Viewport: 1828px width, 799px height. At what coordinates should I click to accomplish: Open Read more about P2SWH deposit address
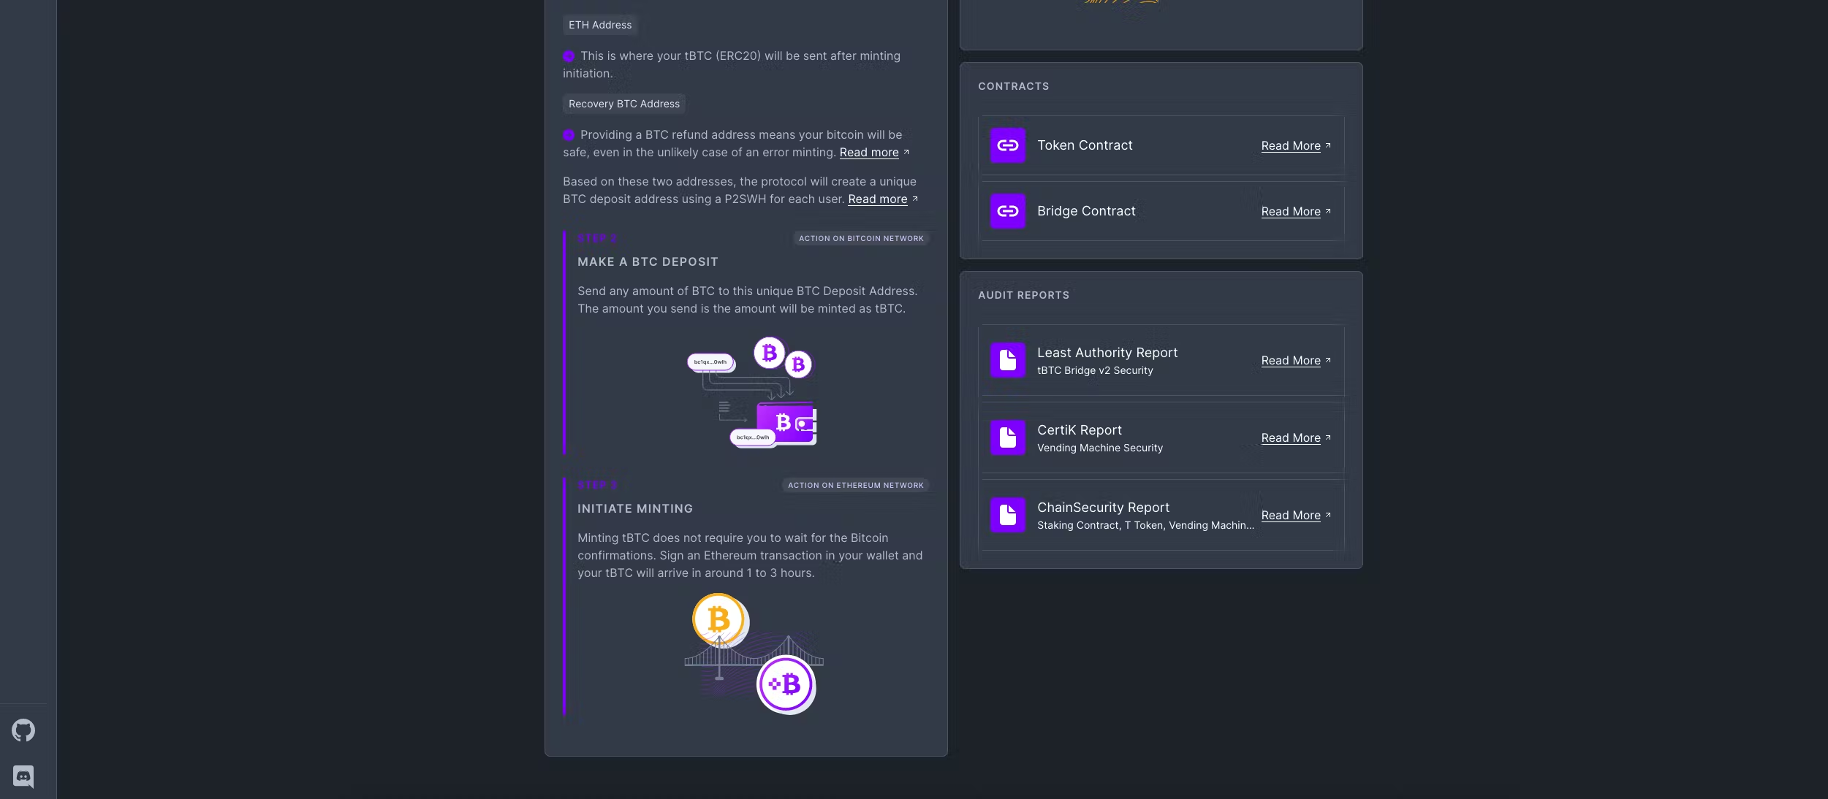pos(877,199)
